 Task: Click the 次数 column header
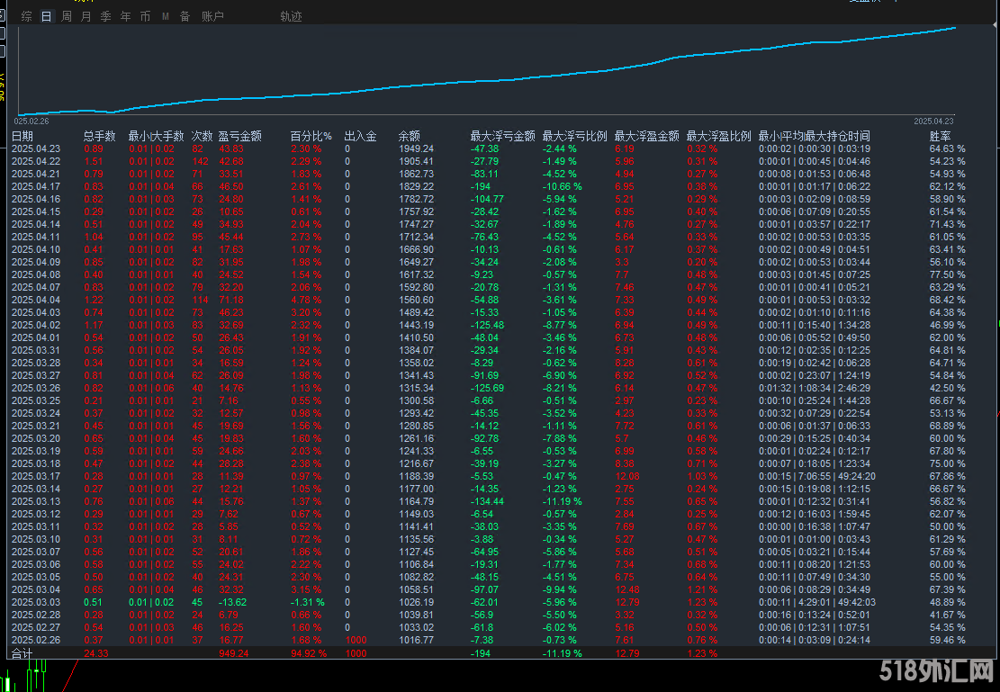(x=203, y=136)
